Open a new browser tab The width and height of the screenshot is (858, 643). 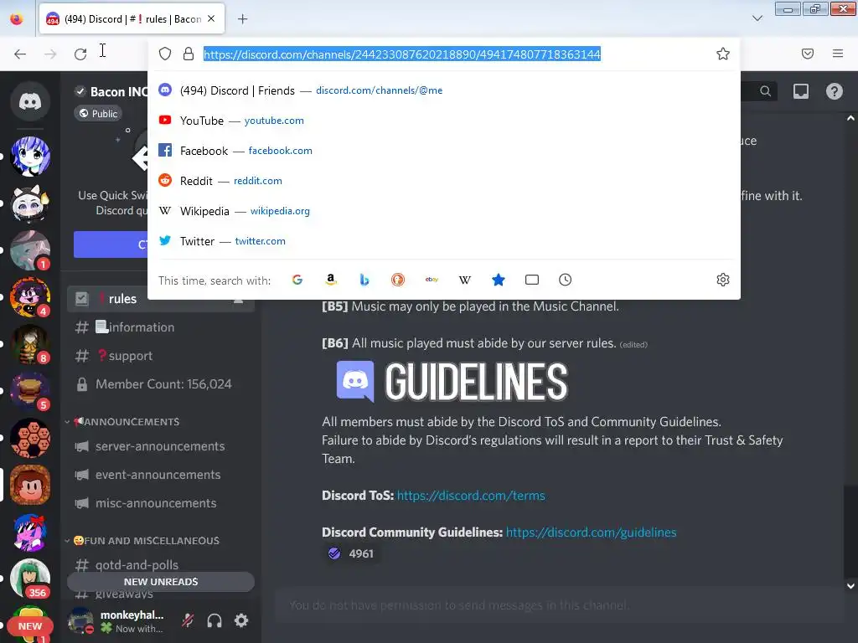tap(242, 19)
